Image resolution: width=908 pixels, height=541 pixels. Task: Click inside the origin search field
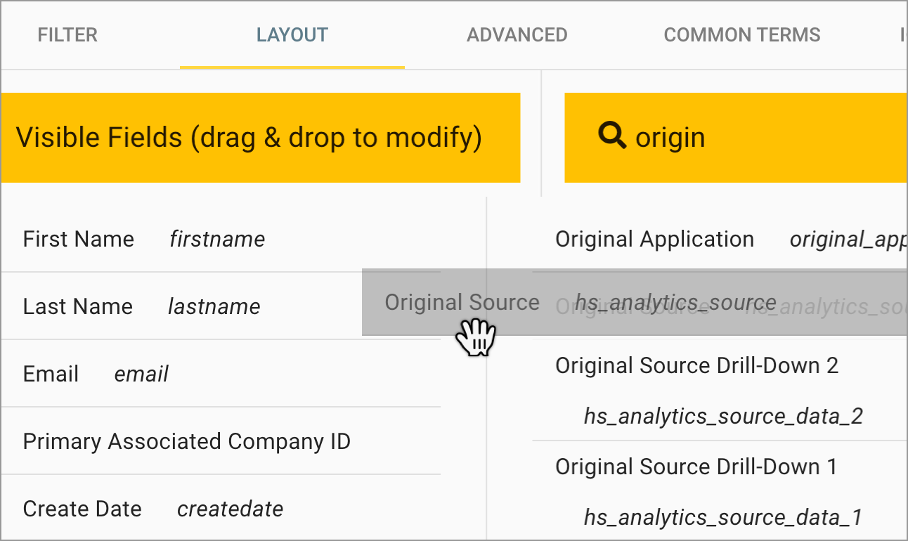pos(738,136)
